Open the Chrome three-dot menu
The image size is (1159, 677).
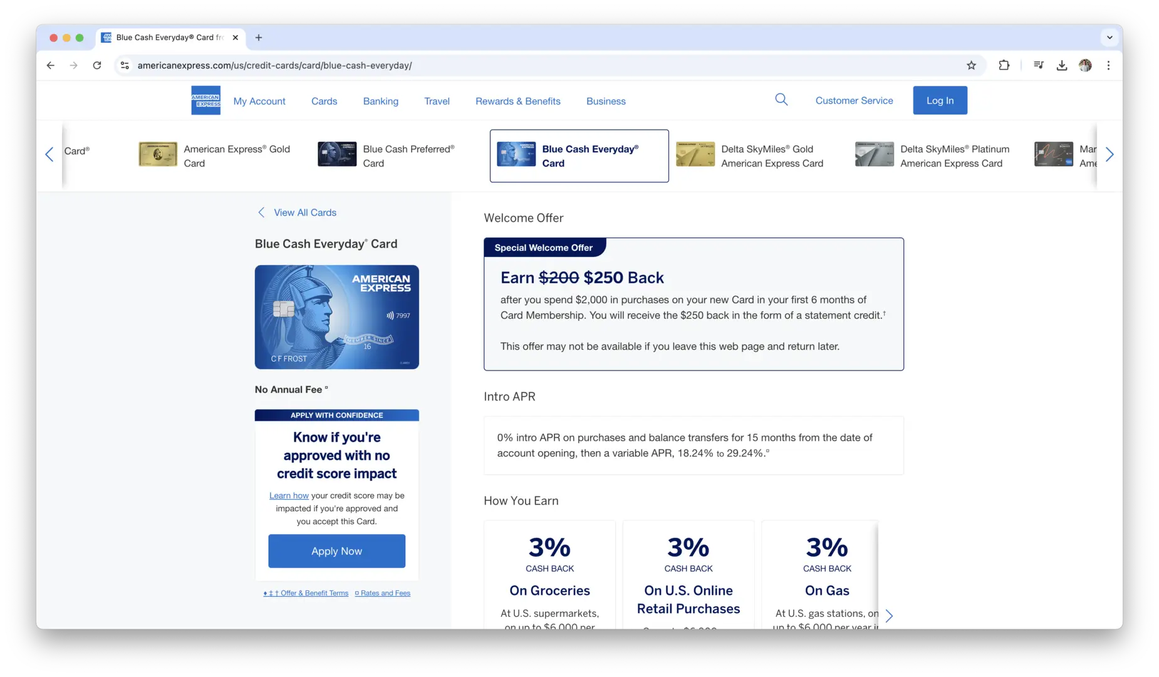pyautogui.click(x=1108, y=65)
